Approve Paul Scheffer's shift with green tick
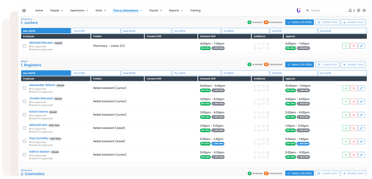Viewport: 372px width, 179px height. (346, 141)
